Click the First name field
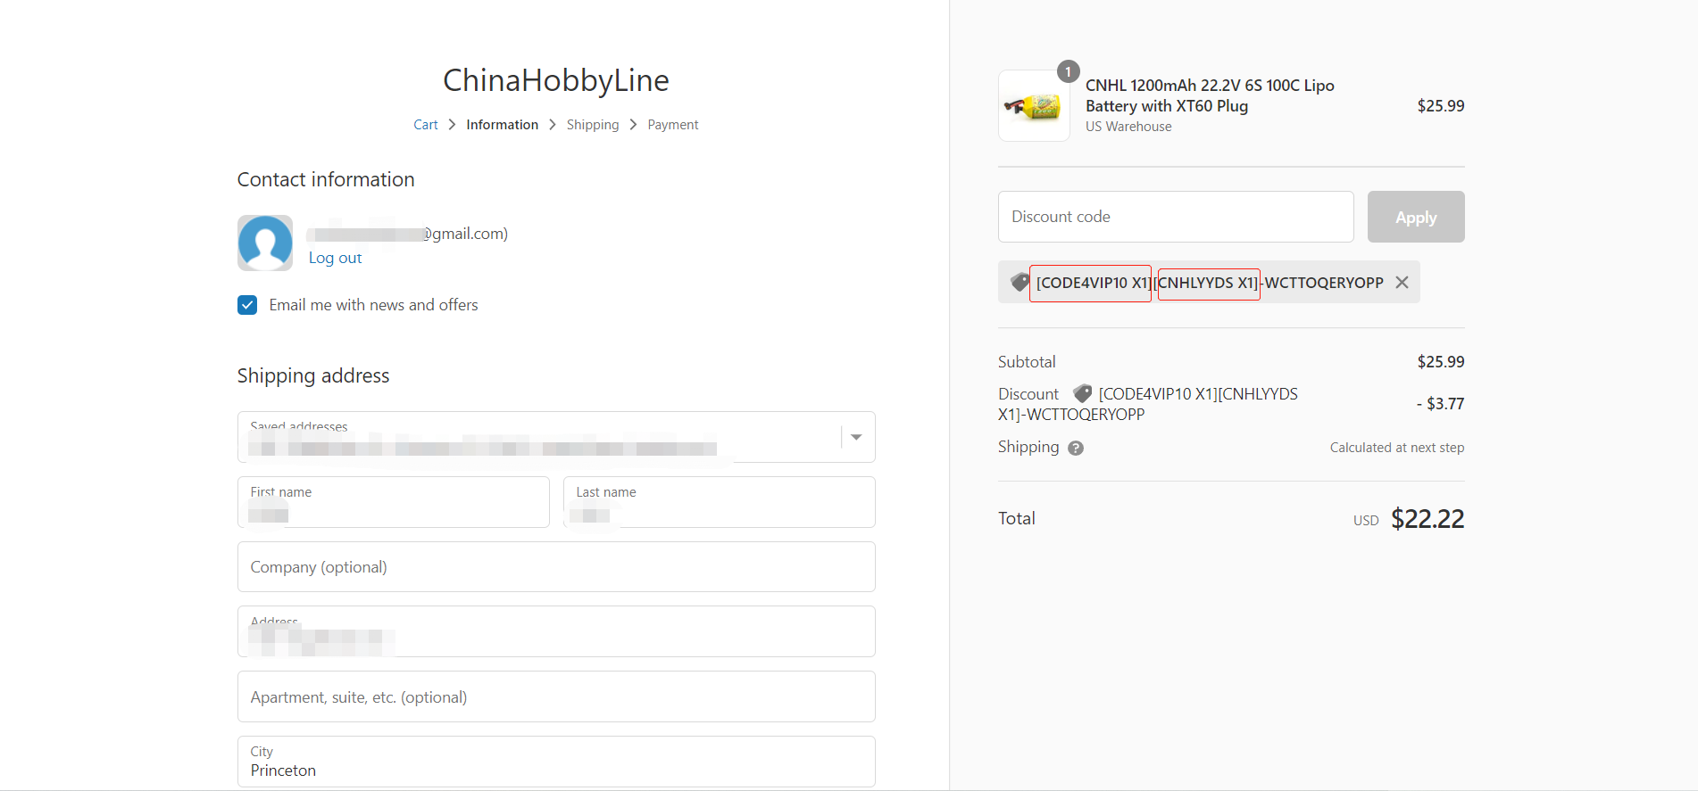This screenshot has width=1698, height=791. [x=394, y=502]
